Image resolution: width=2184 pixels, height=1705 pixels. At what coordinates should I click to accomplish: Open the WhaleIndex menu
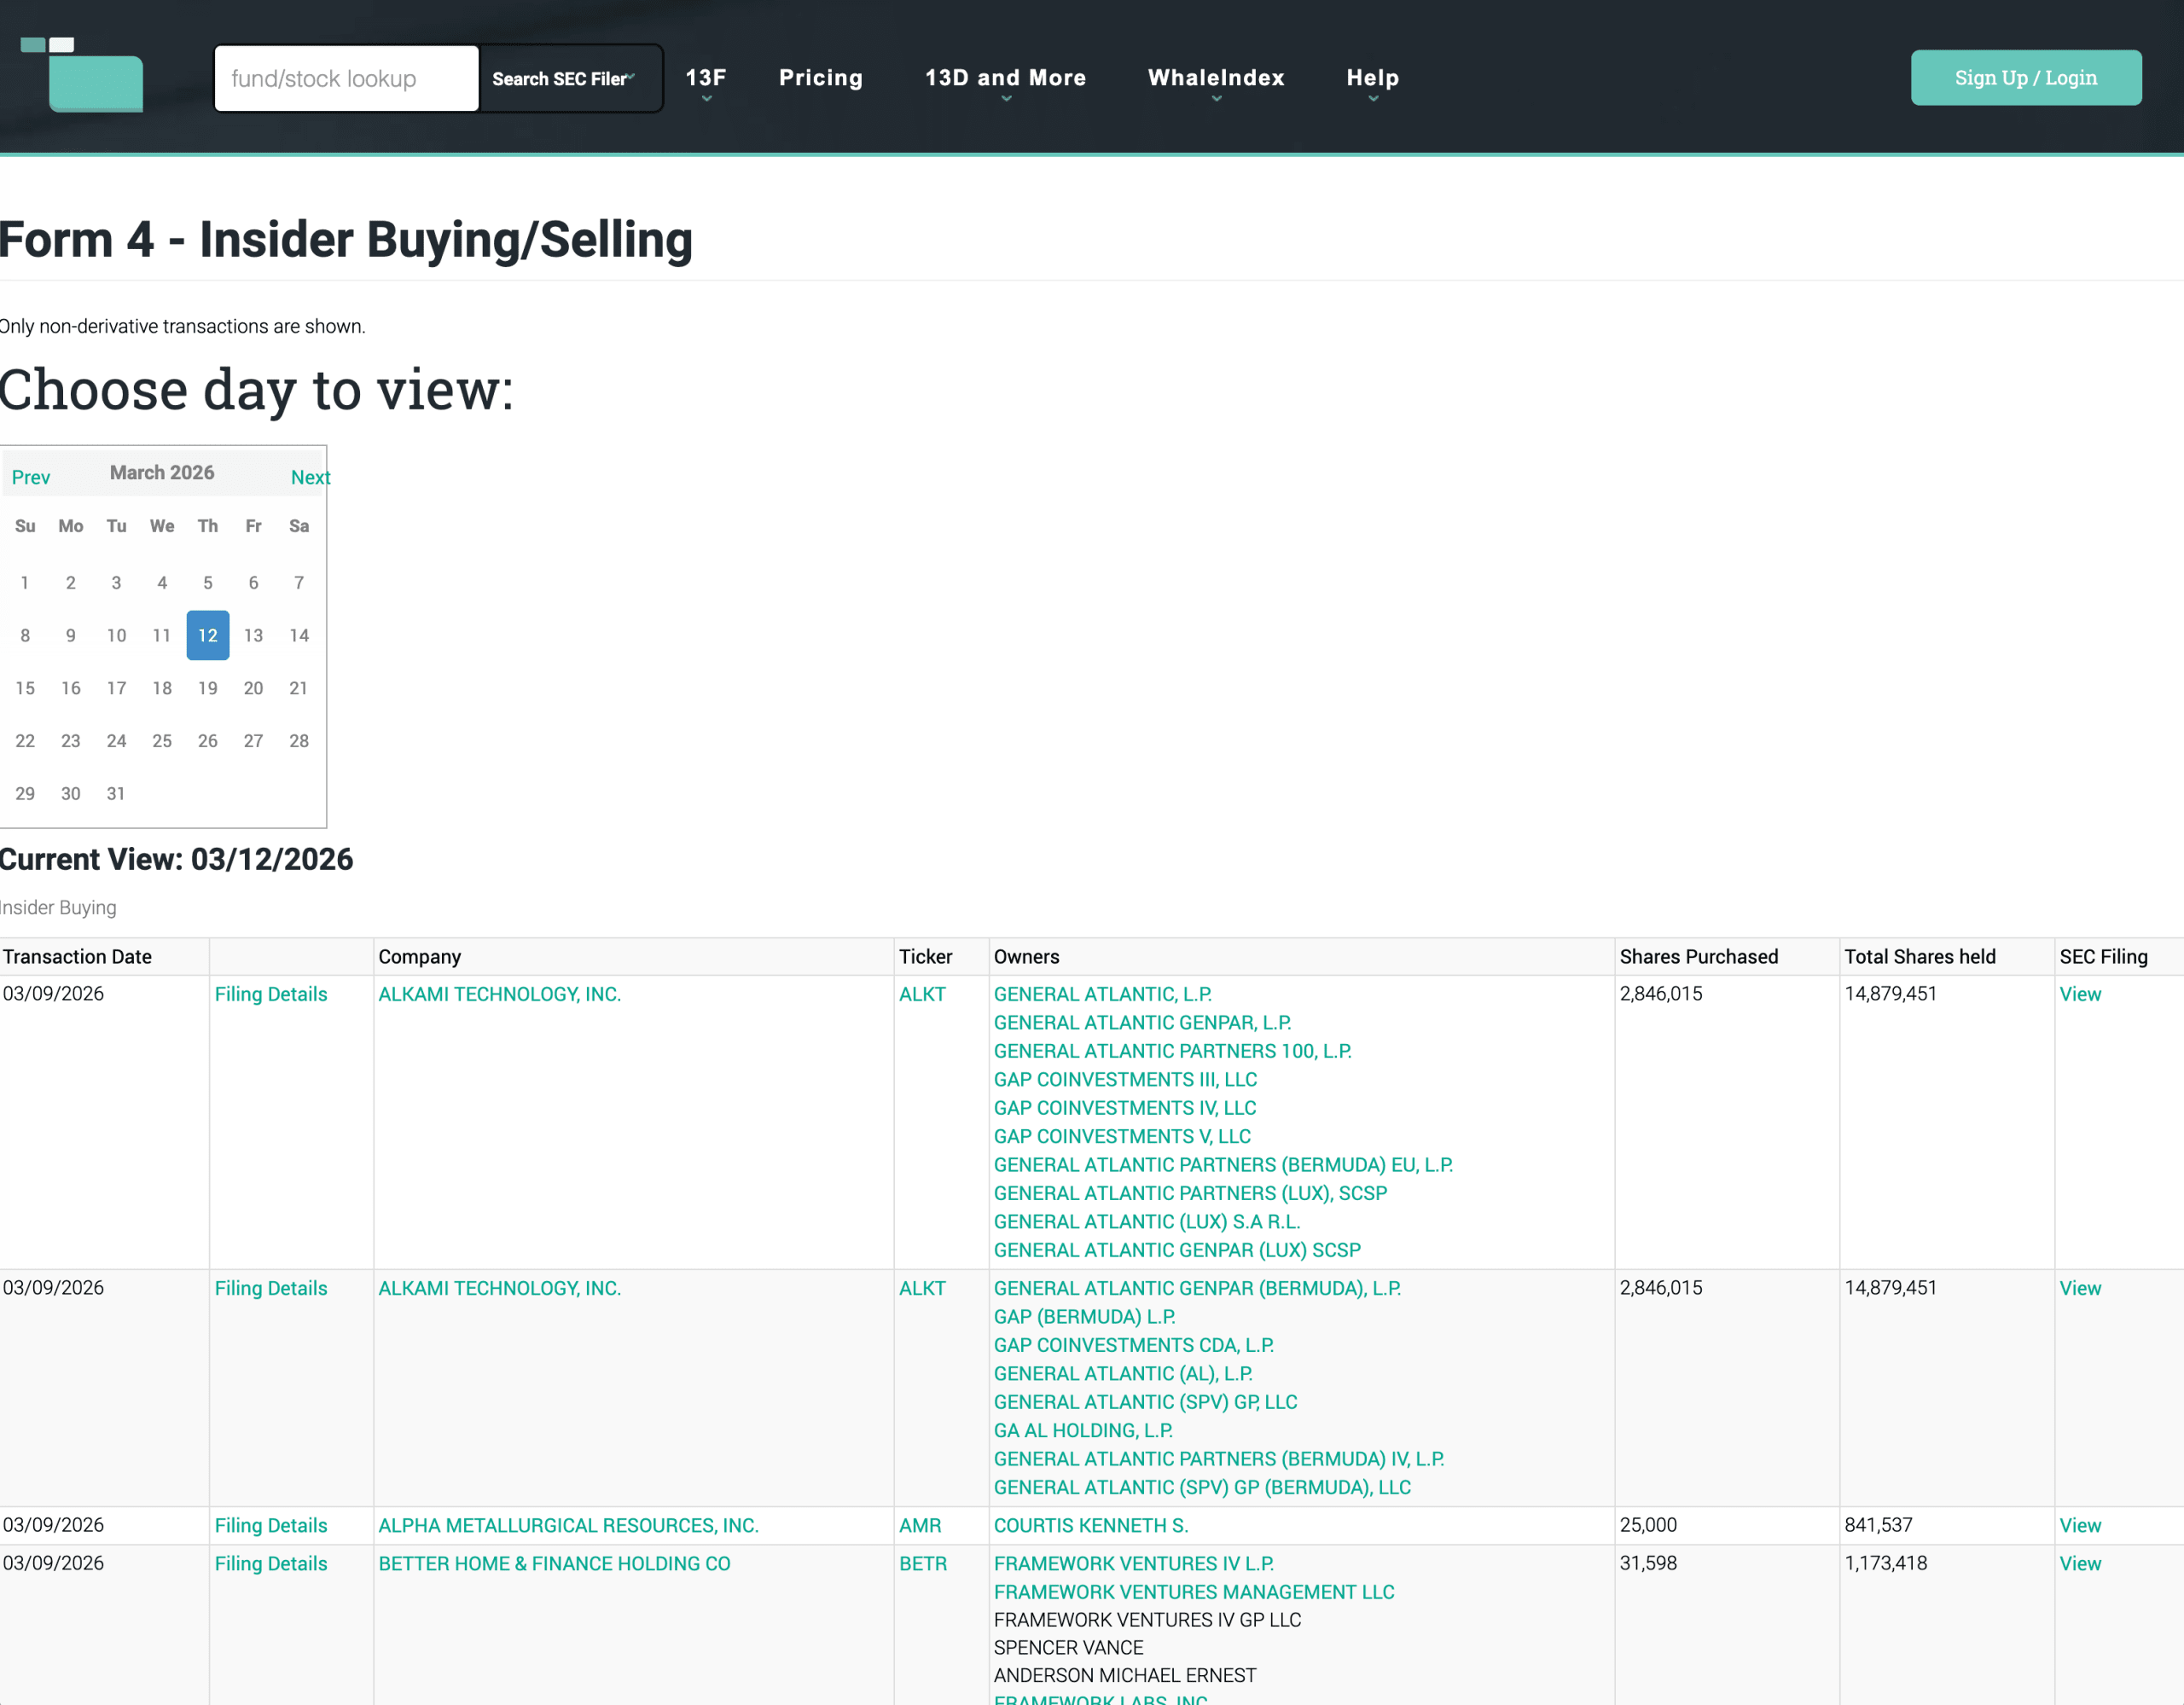click(1215, 78)
